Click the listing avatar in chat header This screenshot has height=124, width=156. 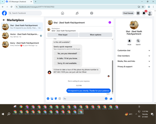tap(50, 22)
